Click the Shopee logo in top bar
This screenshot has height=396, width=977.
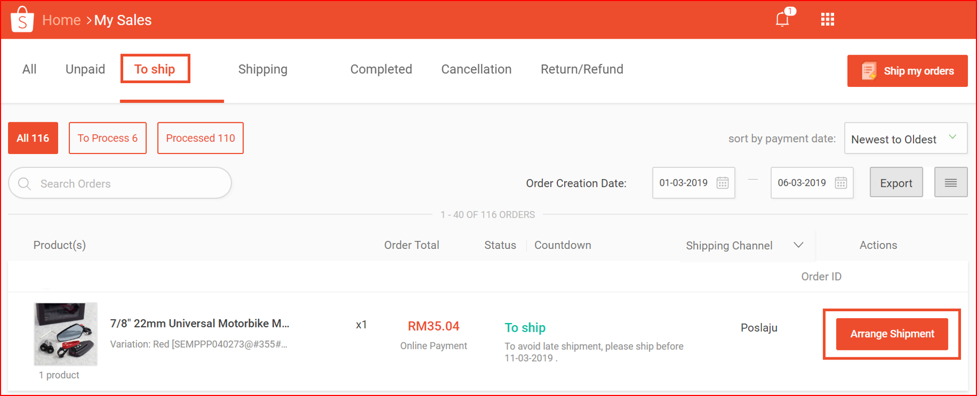point(21,18)
